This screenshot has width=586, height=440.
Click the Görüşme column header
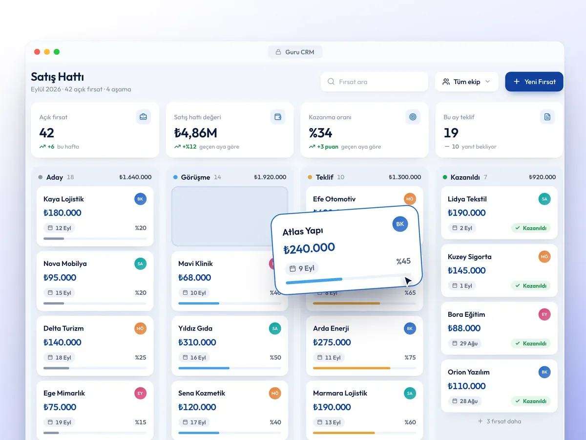pos(230,177)
